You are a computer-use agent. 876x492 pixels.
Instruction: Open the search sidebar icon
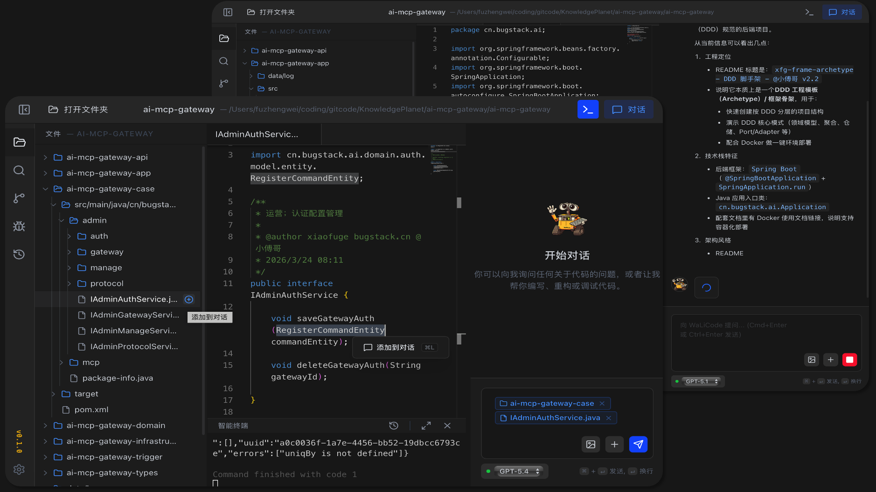click(x=19, y=170)
